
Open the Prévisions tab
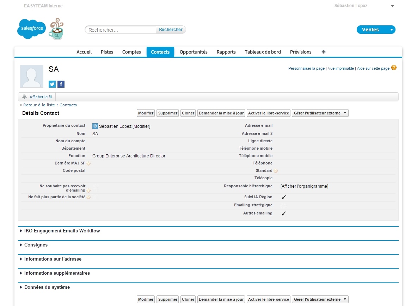coord(301,52)
